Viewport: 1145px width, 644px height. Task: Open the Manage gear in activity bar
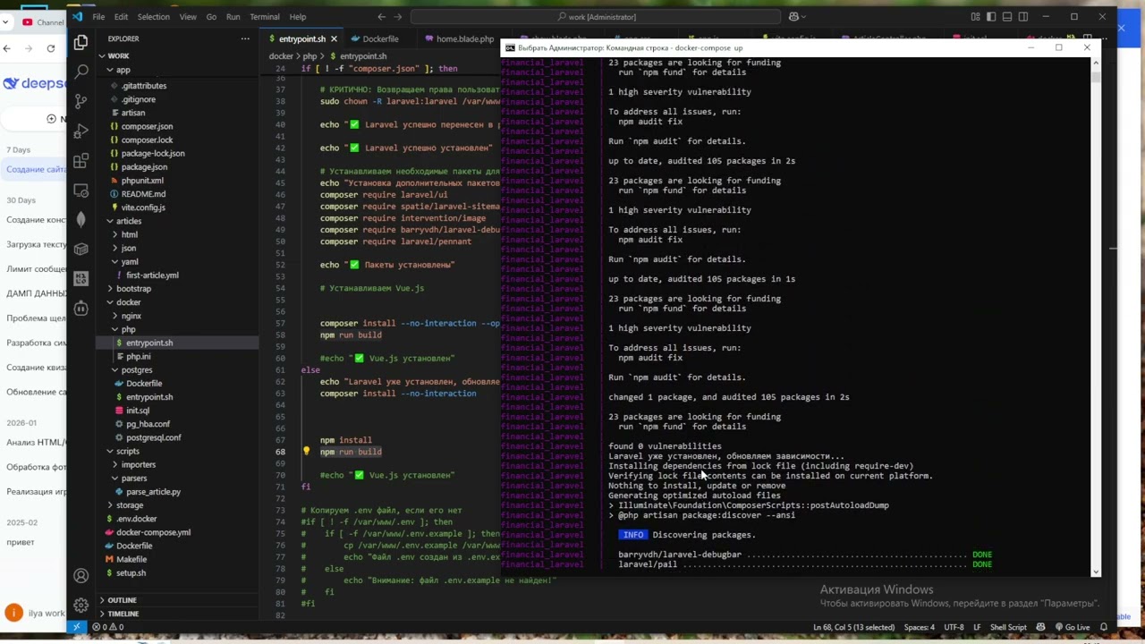(x=81, y=605)
